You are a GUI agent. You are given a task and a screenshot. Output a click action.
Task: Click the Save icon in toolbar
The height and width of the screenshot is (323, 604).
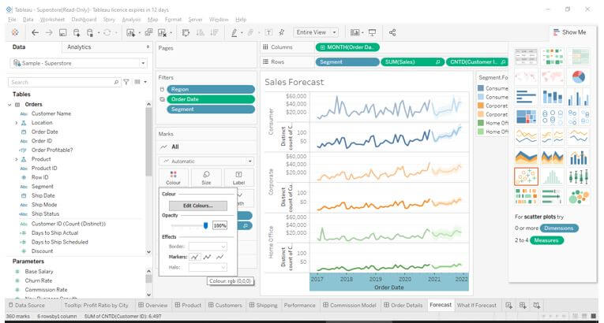click(x=63, y=32)
